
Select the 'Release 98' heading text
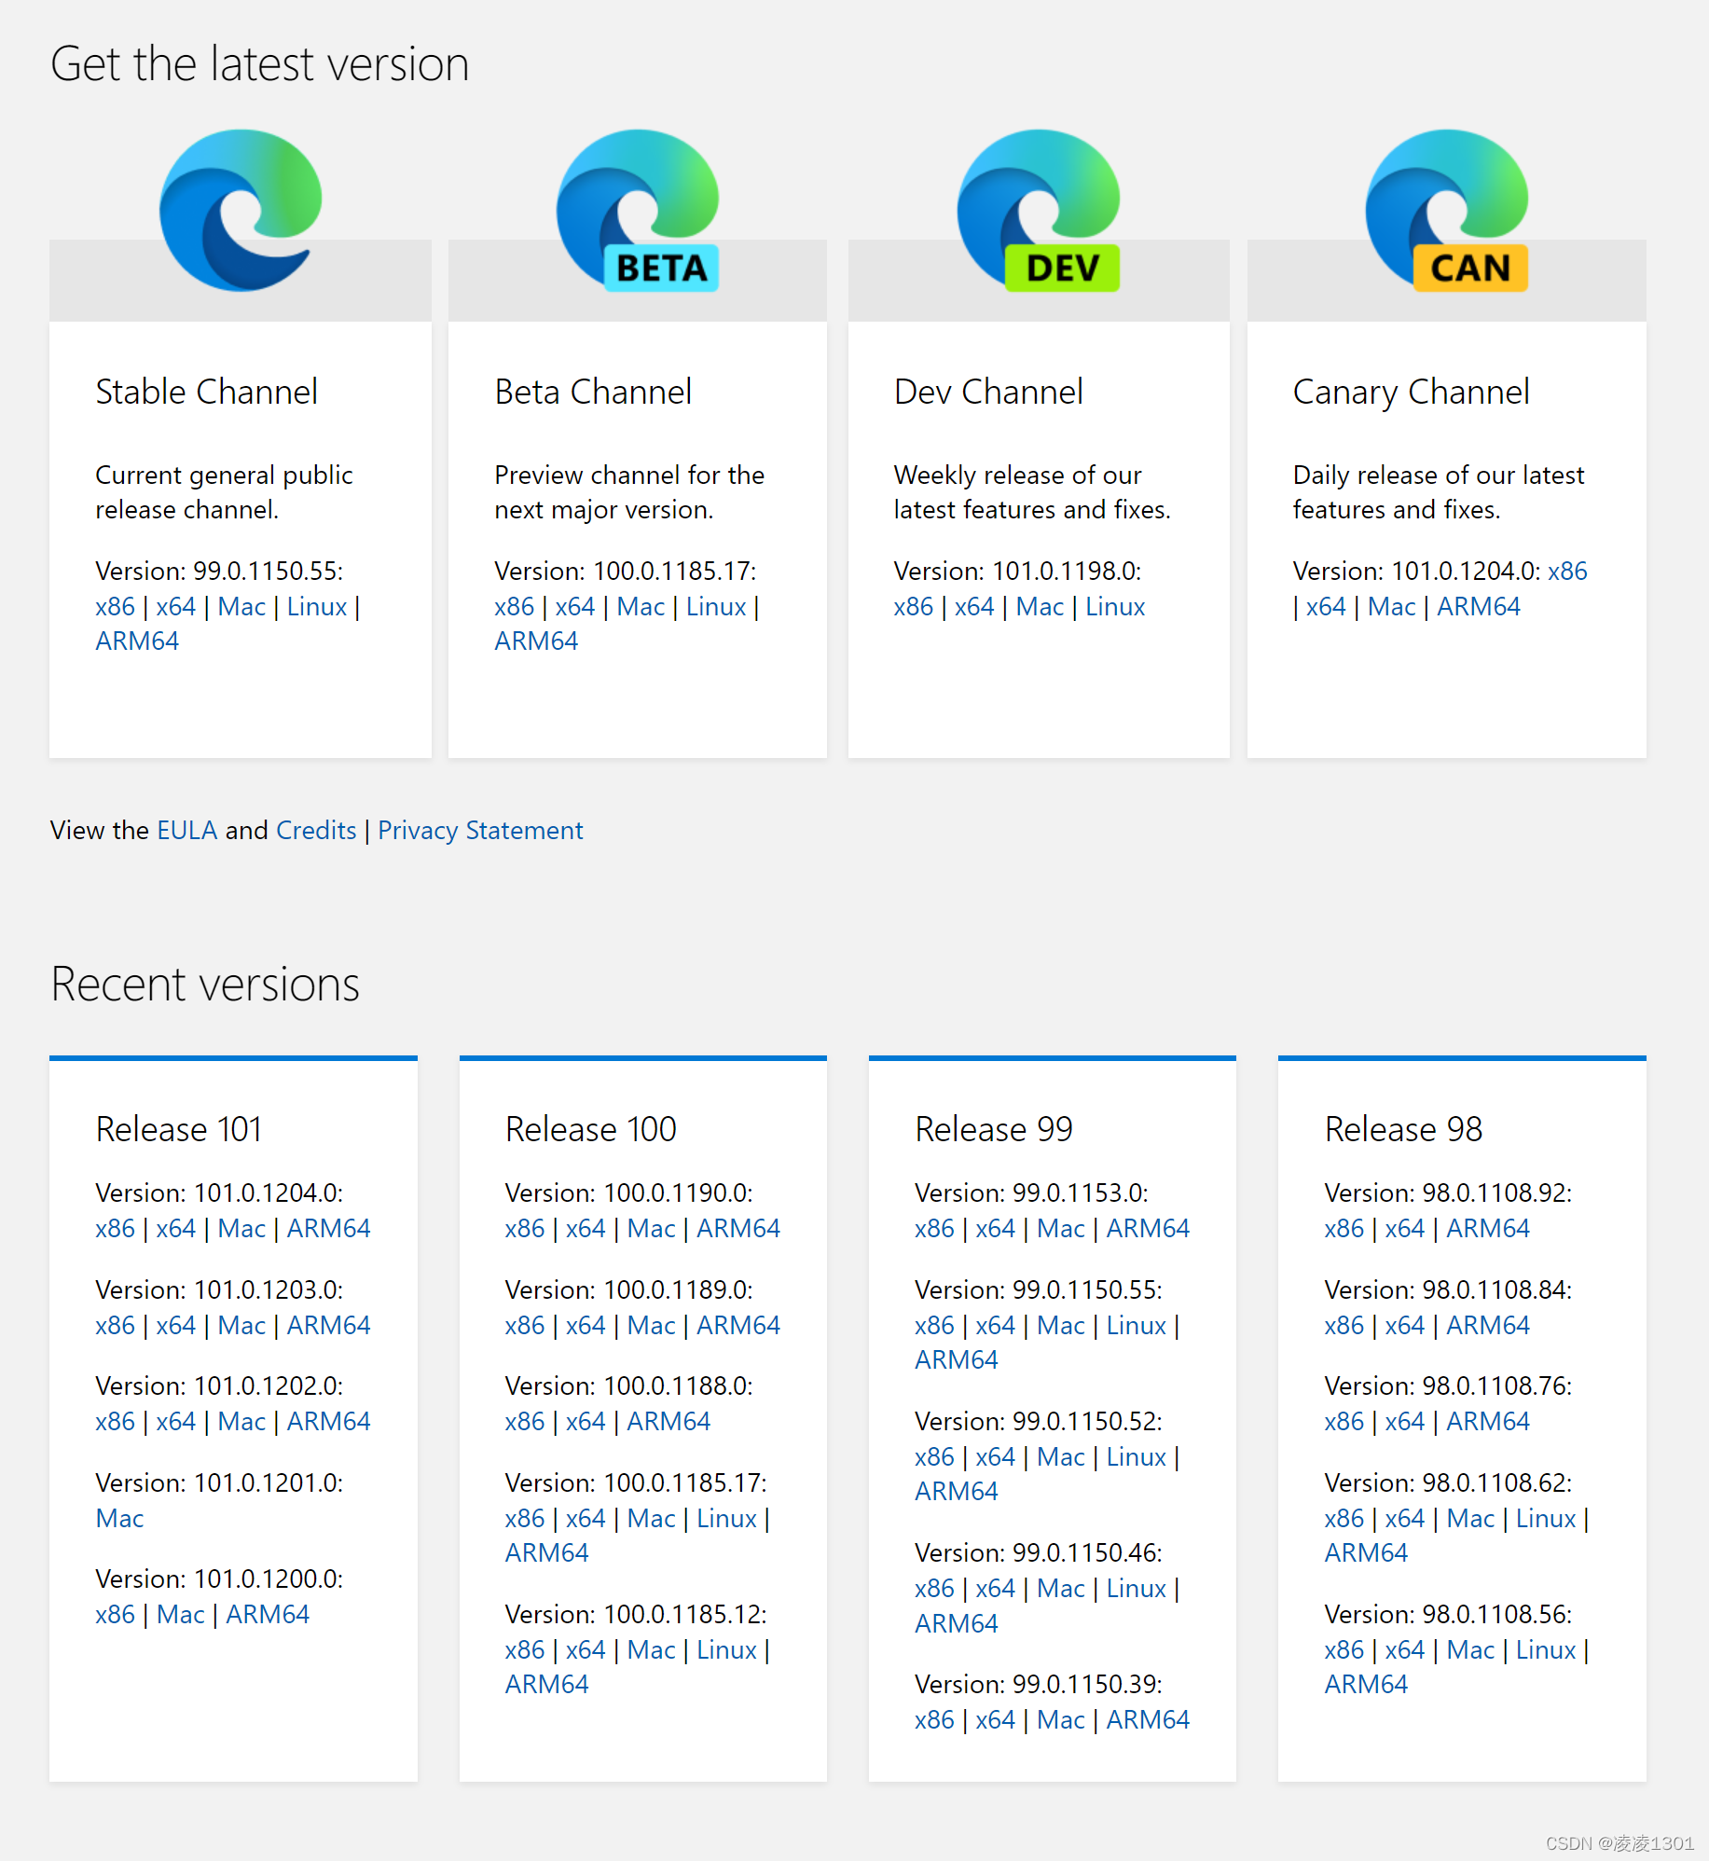click(1403, 1129)
